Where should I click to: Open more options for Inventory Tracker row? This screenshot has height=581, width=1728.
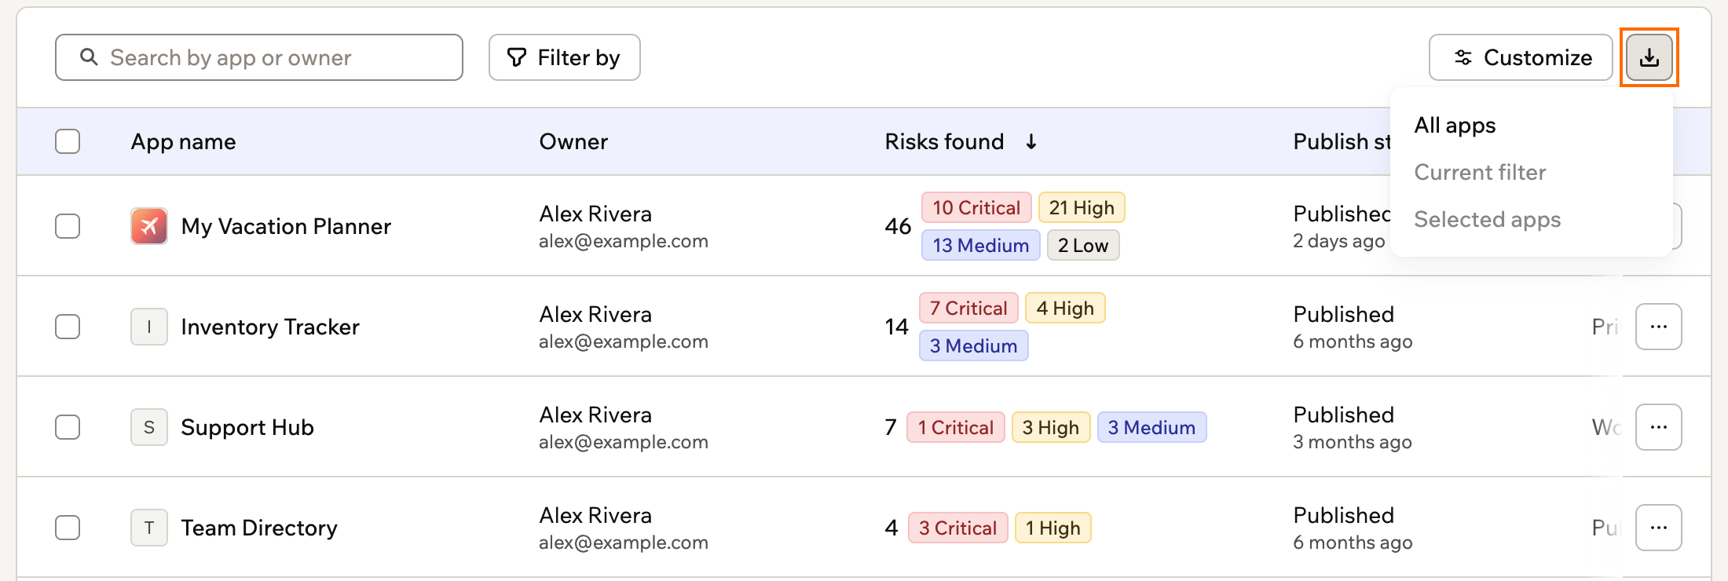pyautogui.click(x=1658, y=327)
